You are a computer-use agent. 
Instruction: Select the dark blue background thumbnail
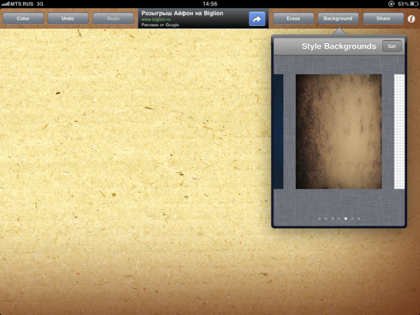[278, 131]
